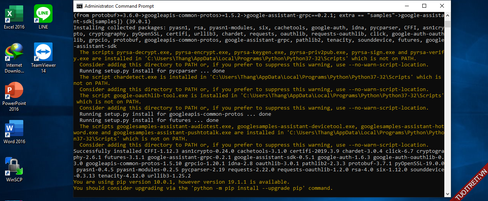This screenshot has width=488, height=201.
Task: Maximize the Command Prompt window
Action: click(x=424, y=6)
